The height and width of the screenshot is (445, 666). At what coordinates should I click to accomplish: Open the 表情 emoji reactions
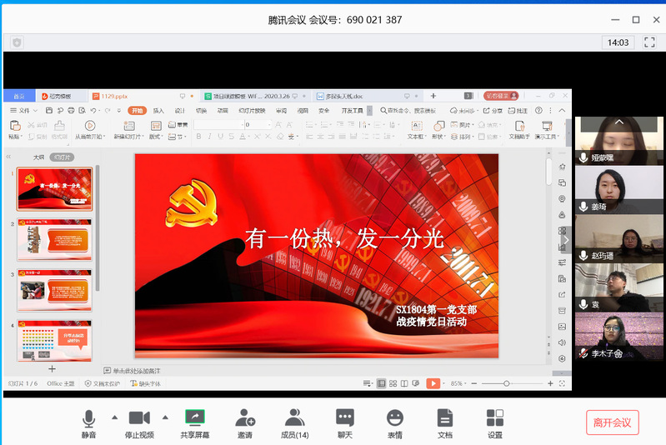(395, 422)
